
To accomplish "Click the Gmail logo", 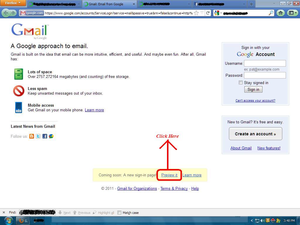I will [30, 31].
